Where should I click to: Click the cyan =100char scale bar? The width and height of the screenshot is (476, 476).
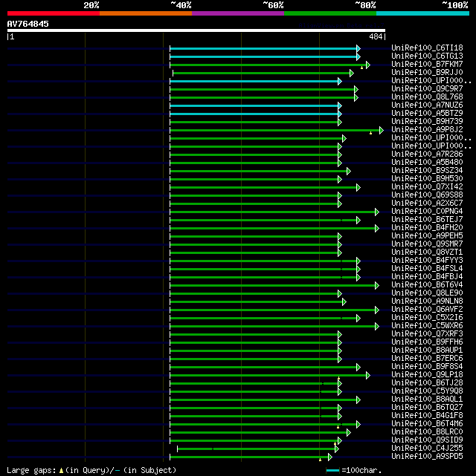click(x=333, y=471)
